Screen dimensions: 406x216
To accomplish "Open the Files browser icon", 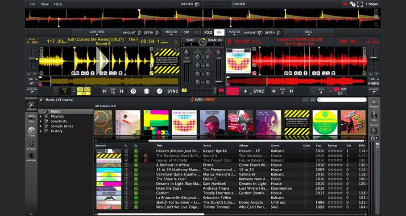I will (x=31, y=118).
